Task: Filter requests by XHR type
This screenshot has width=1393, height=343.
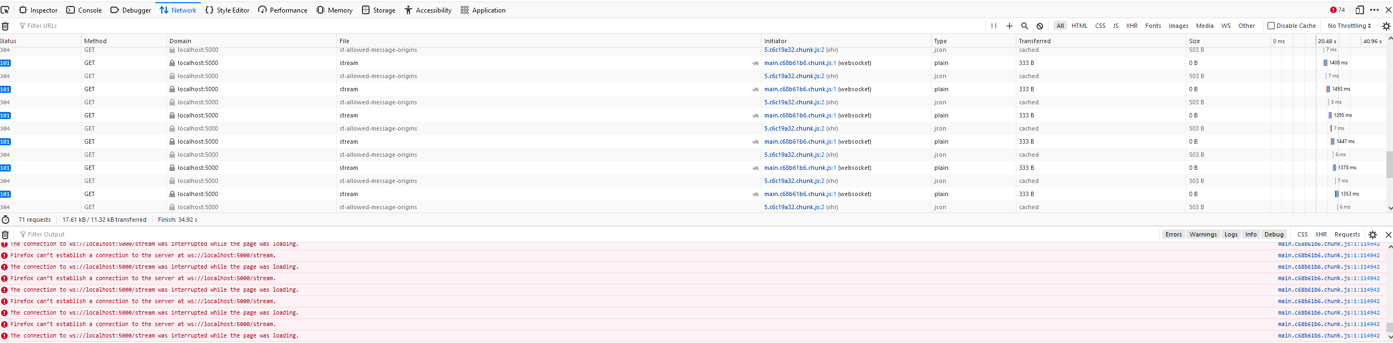Action: click(1132, 26)
